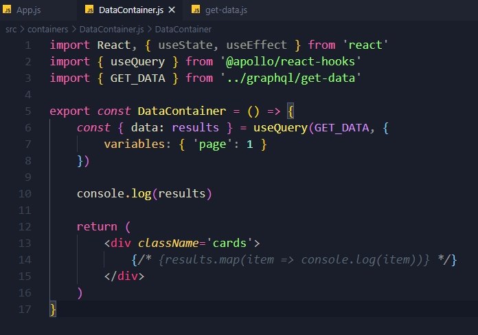
Task: Click useState in the React import
Action: coord(185,45)
